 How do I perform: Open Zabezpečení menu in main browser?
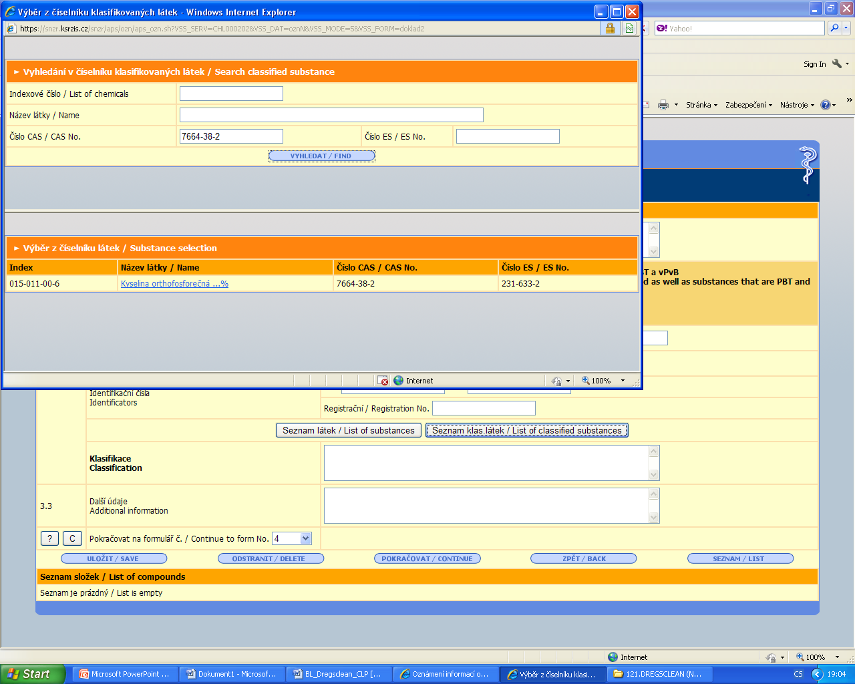(x=749, y=105)
